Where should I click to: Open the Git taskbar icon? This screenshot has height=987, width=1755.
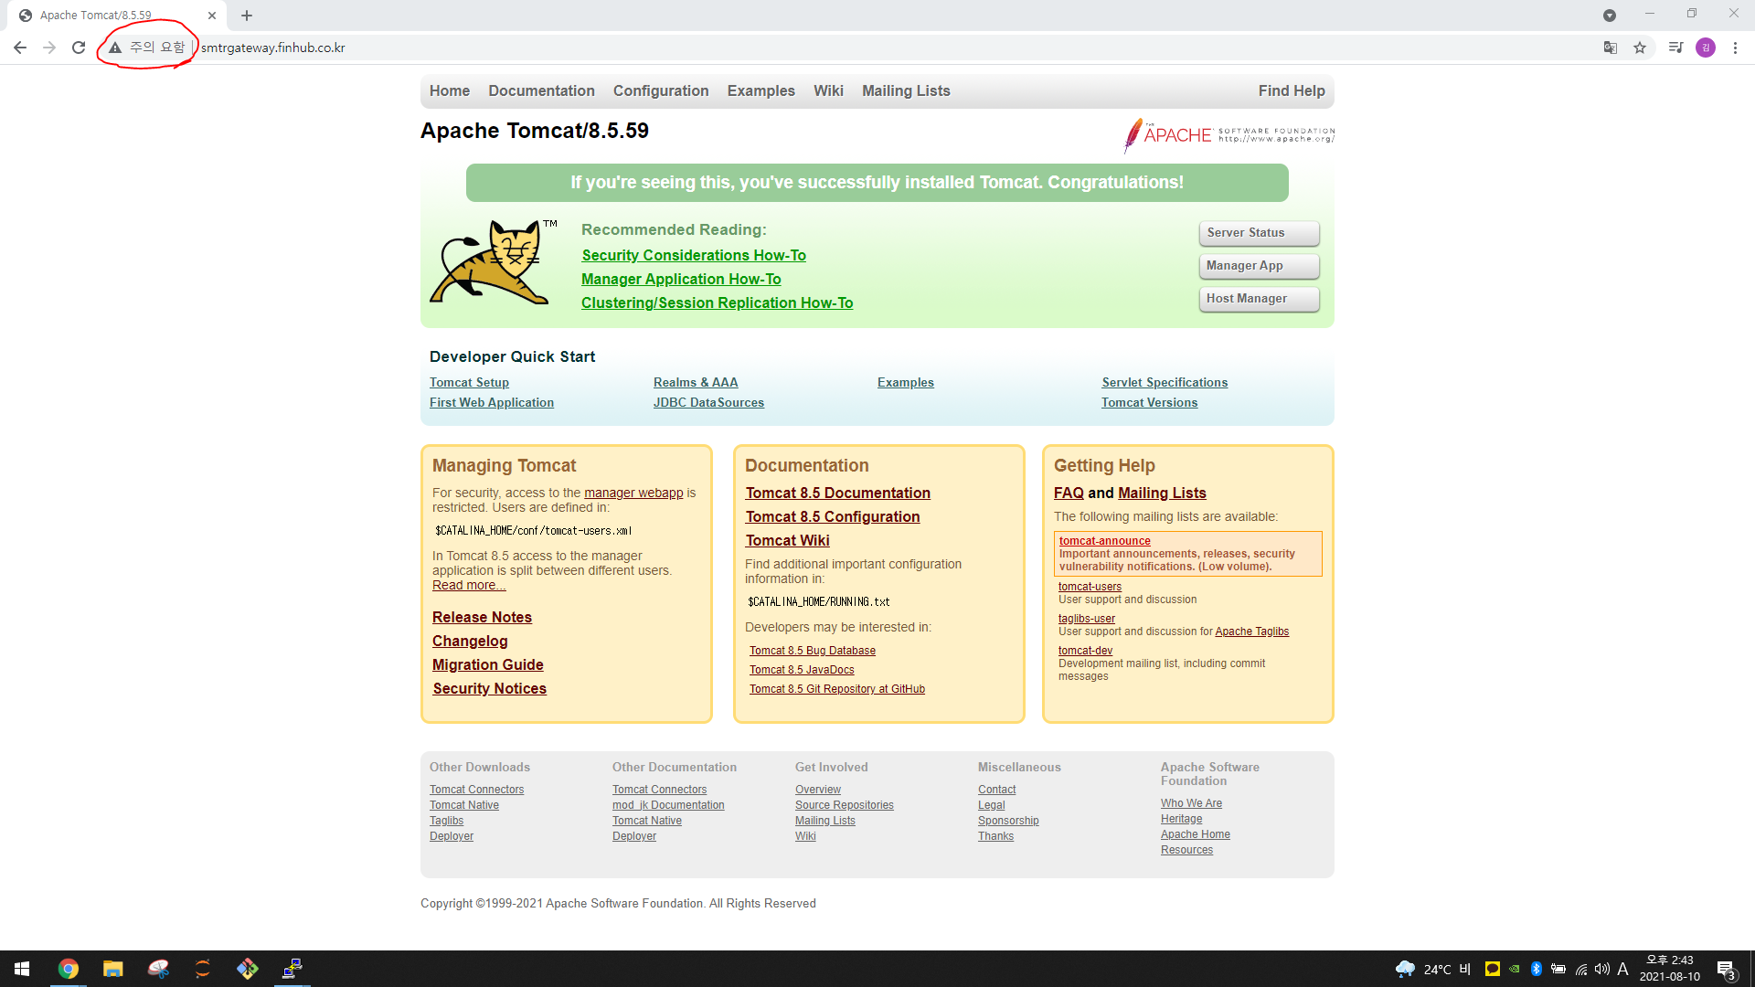[247, 969]
